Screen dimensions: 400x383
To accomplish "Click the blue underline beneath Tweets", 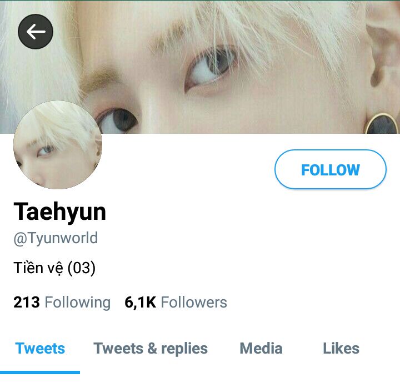I will pos(40,372).
